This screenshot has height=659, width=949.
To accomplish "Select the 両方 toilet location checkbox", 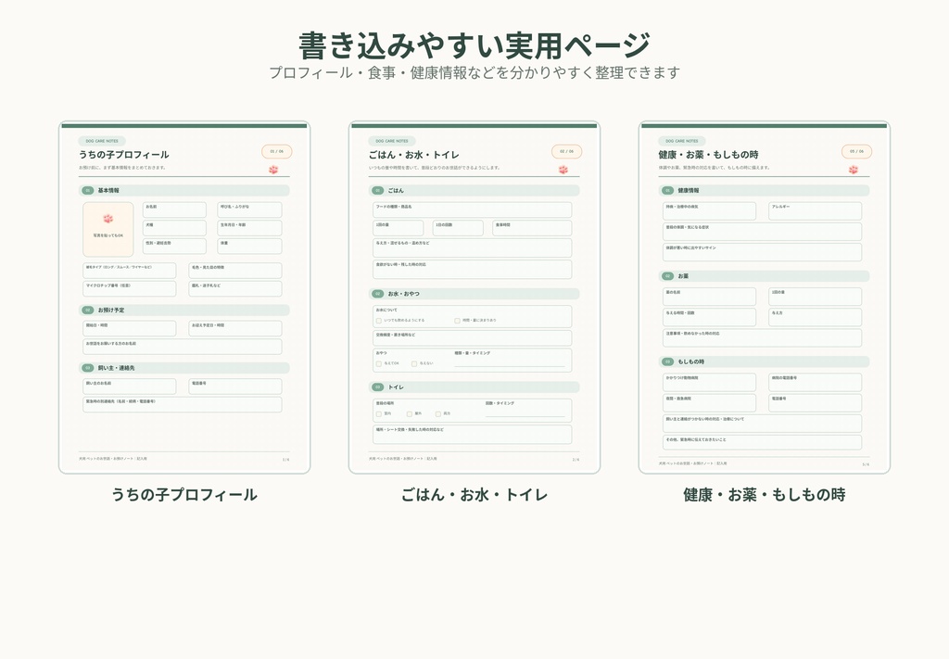I will [438, 414].
